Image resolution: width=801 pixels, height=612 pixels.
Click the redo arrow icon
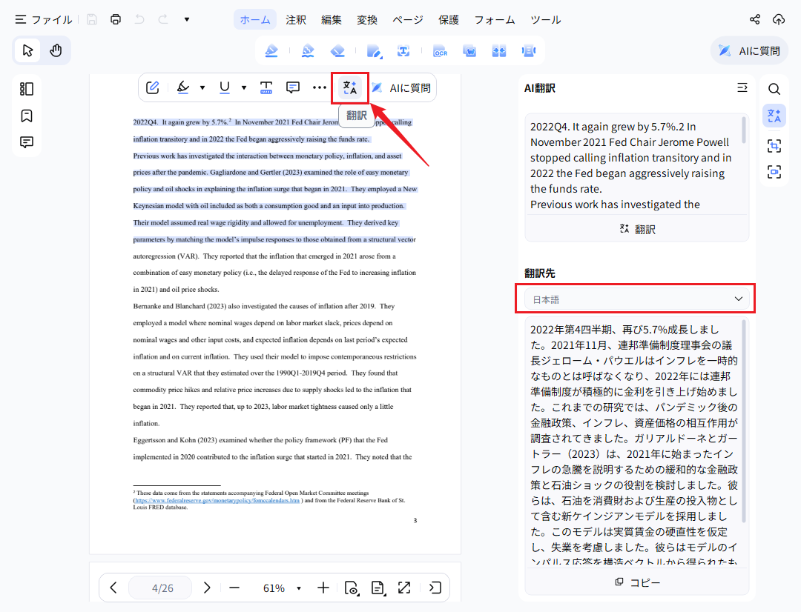[163, 19]
